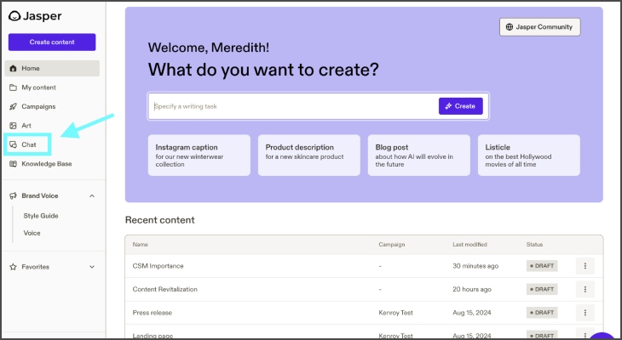Open the Home sidebar item

coord(31,68)
